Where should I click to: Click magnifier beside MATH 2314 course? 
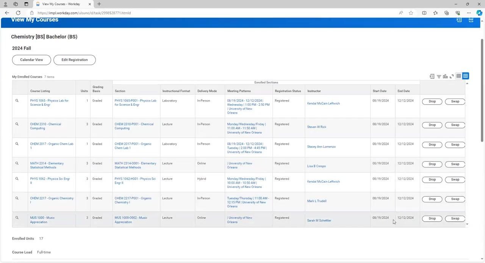click(17, 163)
